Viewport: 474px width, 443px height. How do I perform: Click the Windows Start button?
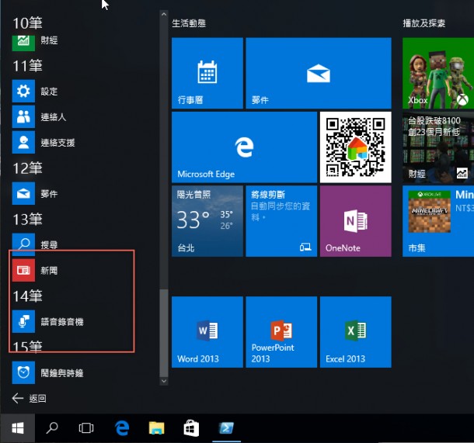tap(18, 428)
